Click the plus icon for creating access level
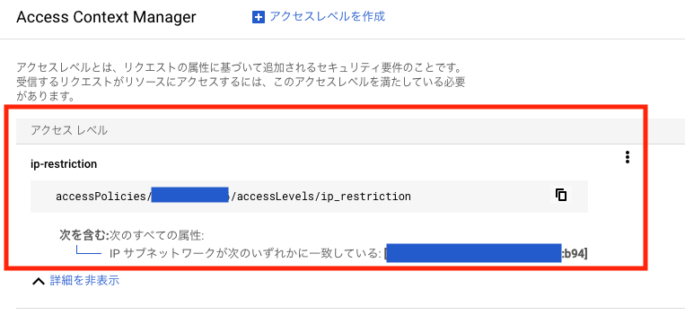 coord(259,17)
